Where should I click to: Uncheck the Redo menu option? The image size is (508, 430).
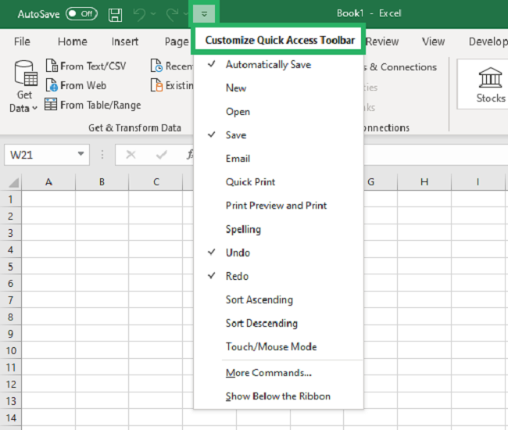tap(237, 276)
